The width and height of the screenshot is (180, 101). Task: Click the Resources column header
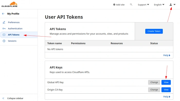click(117, 43)
